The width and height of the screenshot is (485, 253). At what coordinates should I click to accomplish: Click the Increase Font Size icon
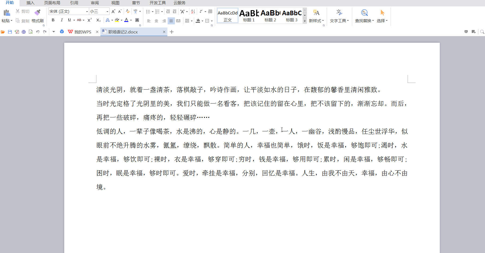click(113, 11)
